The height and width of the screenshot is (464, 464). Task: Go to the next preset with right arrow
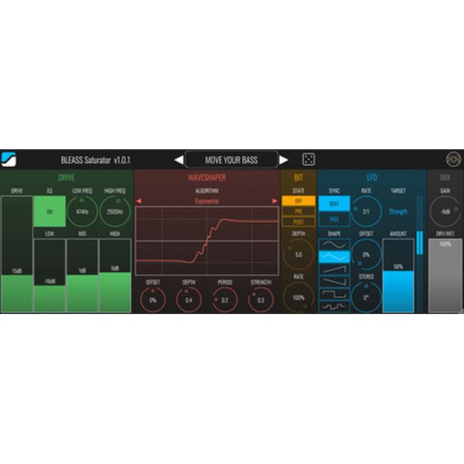click(284, 160)
